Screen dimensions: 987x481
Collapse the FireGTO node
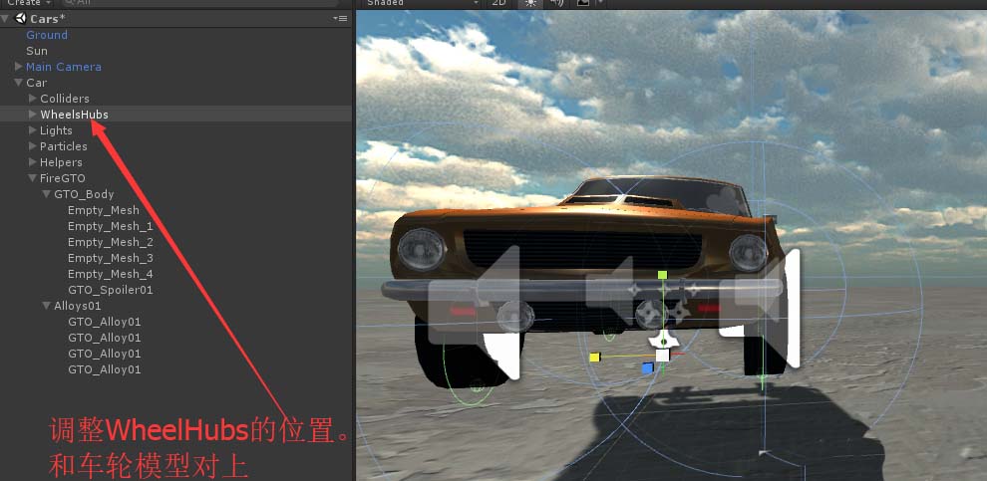pos(33,178)
